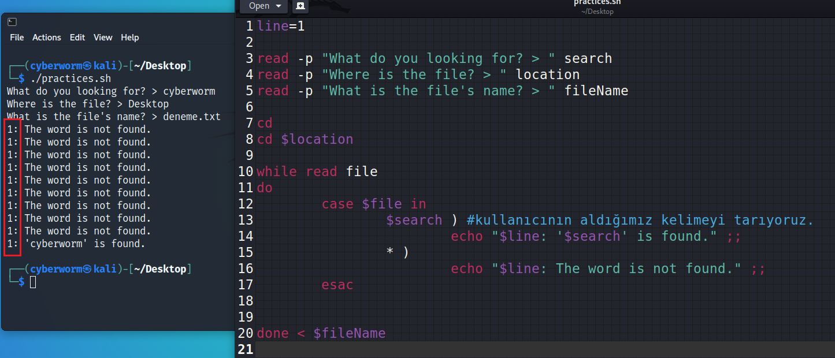Click the terminal cursor at the empty prompt

pos(33,282)
